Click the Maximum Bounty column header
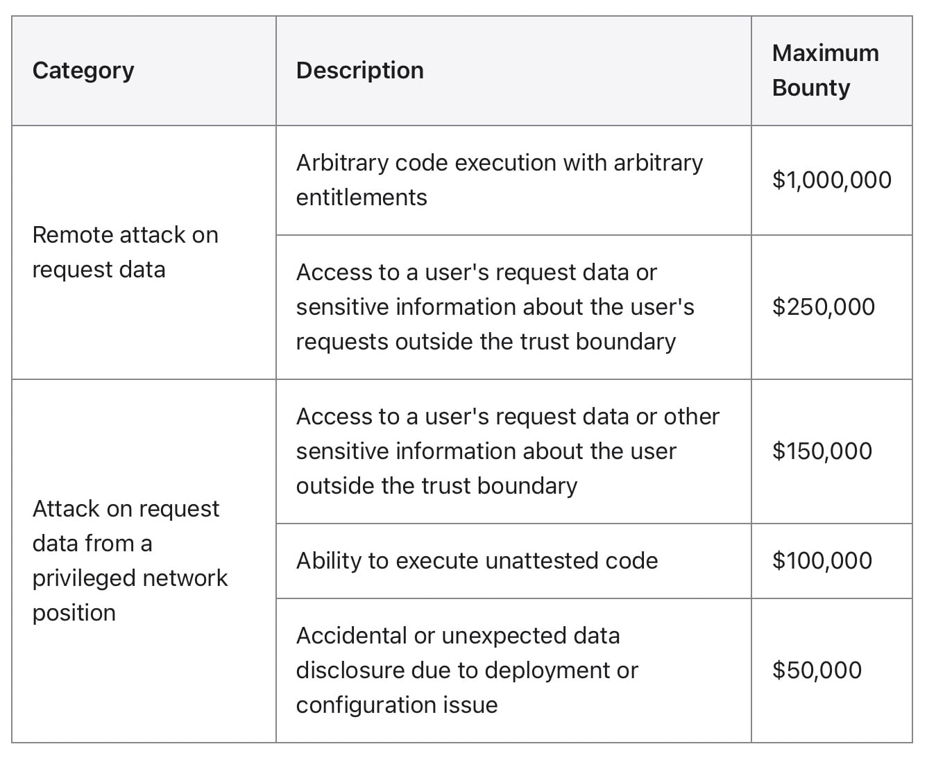 click(825, 71)
